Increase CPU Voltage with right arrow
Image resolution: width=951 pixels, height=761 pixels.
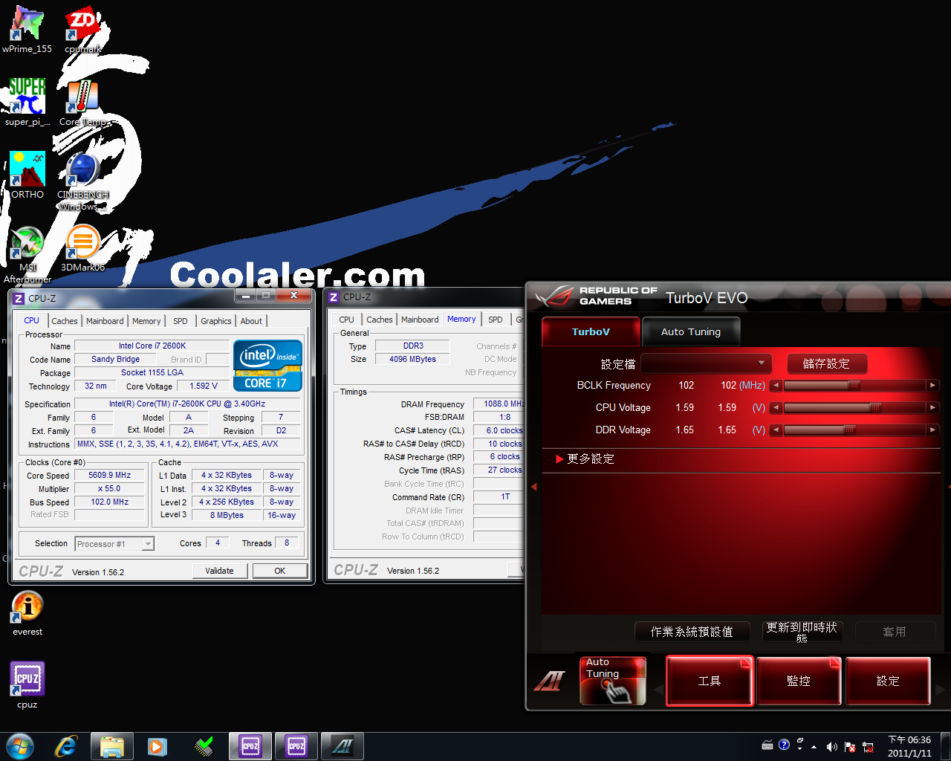tap(932, 408)
